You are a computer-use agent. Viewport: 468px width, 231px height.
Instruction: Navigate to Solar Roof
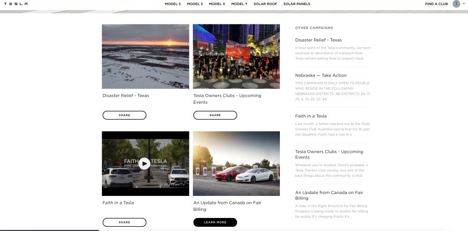pyautogui.click(x=265, y=4)
